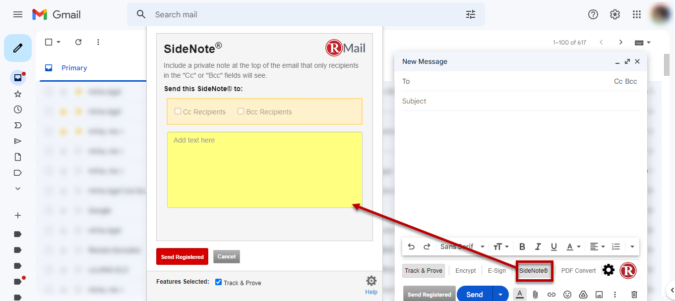
Task: Click the Insert photo icon
Action: 599,294
